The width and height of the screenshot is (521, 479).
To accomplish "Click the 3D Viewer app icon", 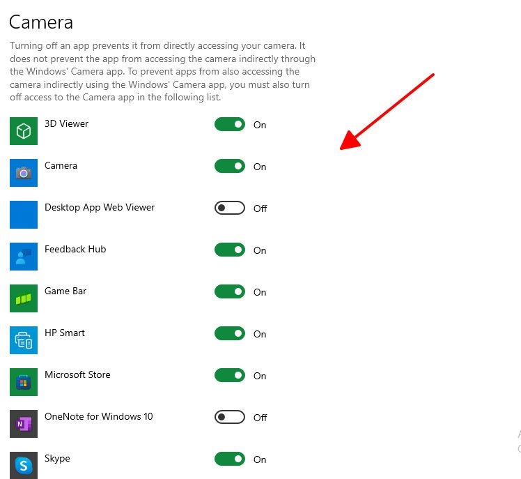I will tap(24, 131).
